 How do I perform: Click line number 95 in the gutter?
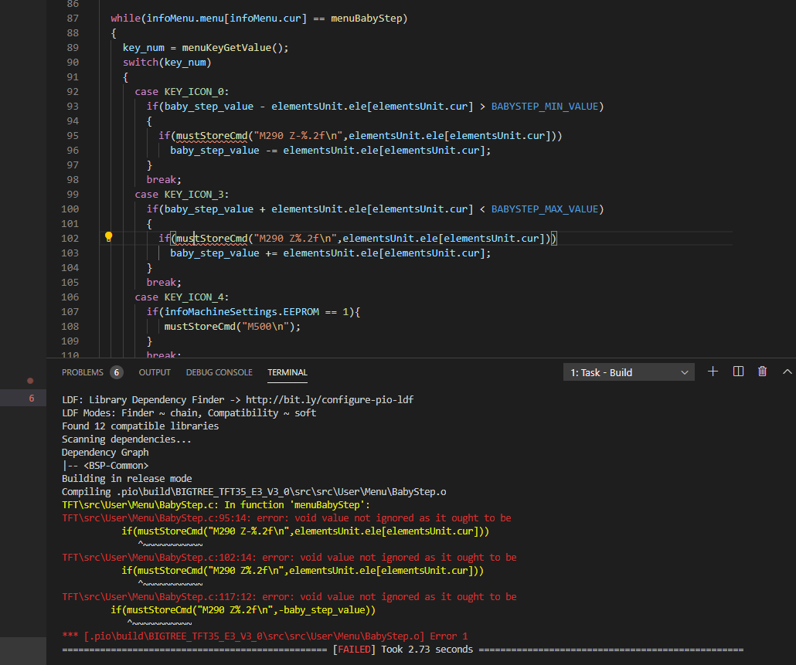pyautogui.click(x=73, y=135)
